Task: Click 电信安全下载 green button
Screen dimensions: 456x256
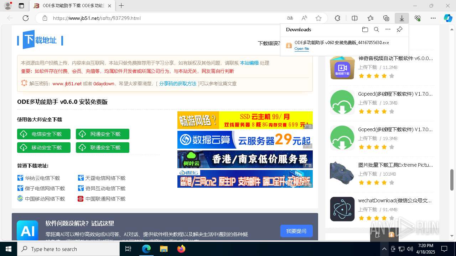Action: [44, 134]
